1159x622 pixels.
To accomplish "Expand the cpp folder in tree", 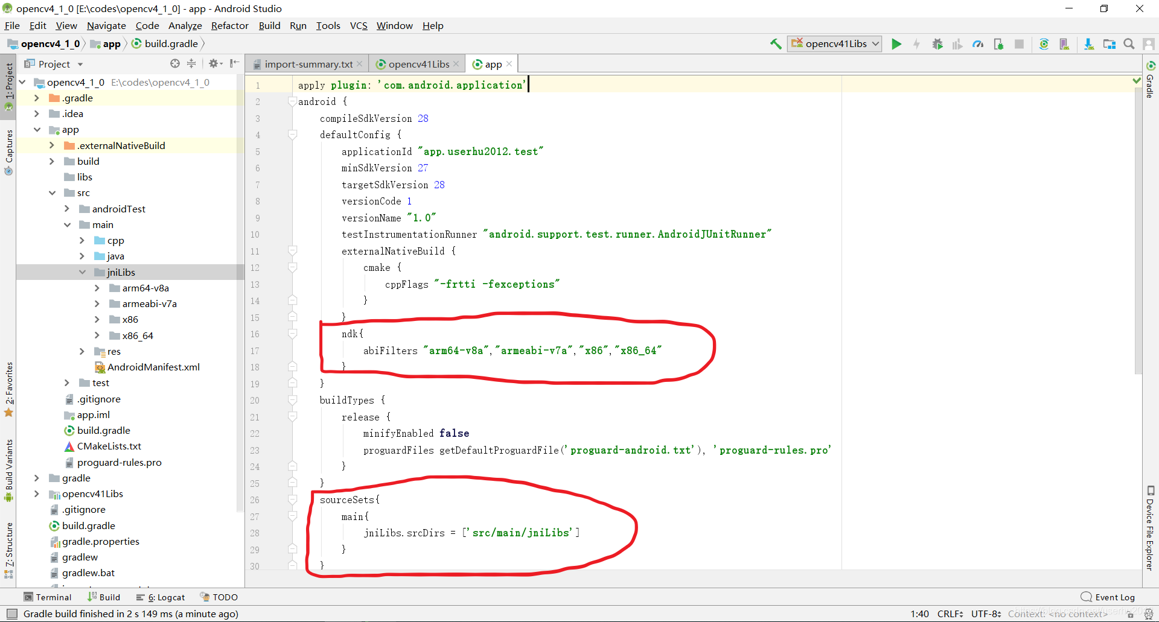I will [x=82, y=241].
